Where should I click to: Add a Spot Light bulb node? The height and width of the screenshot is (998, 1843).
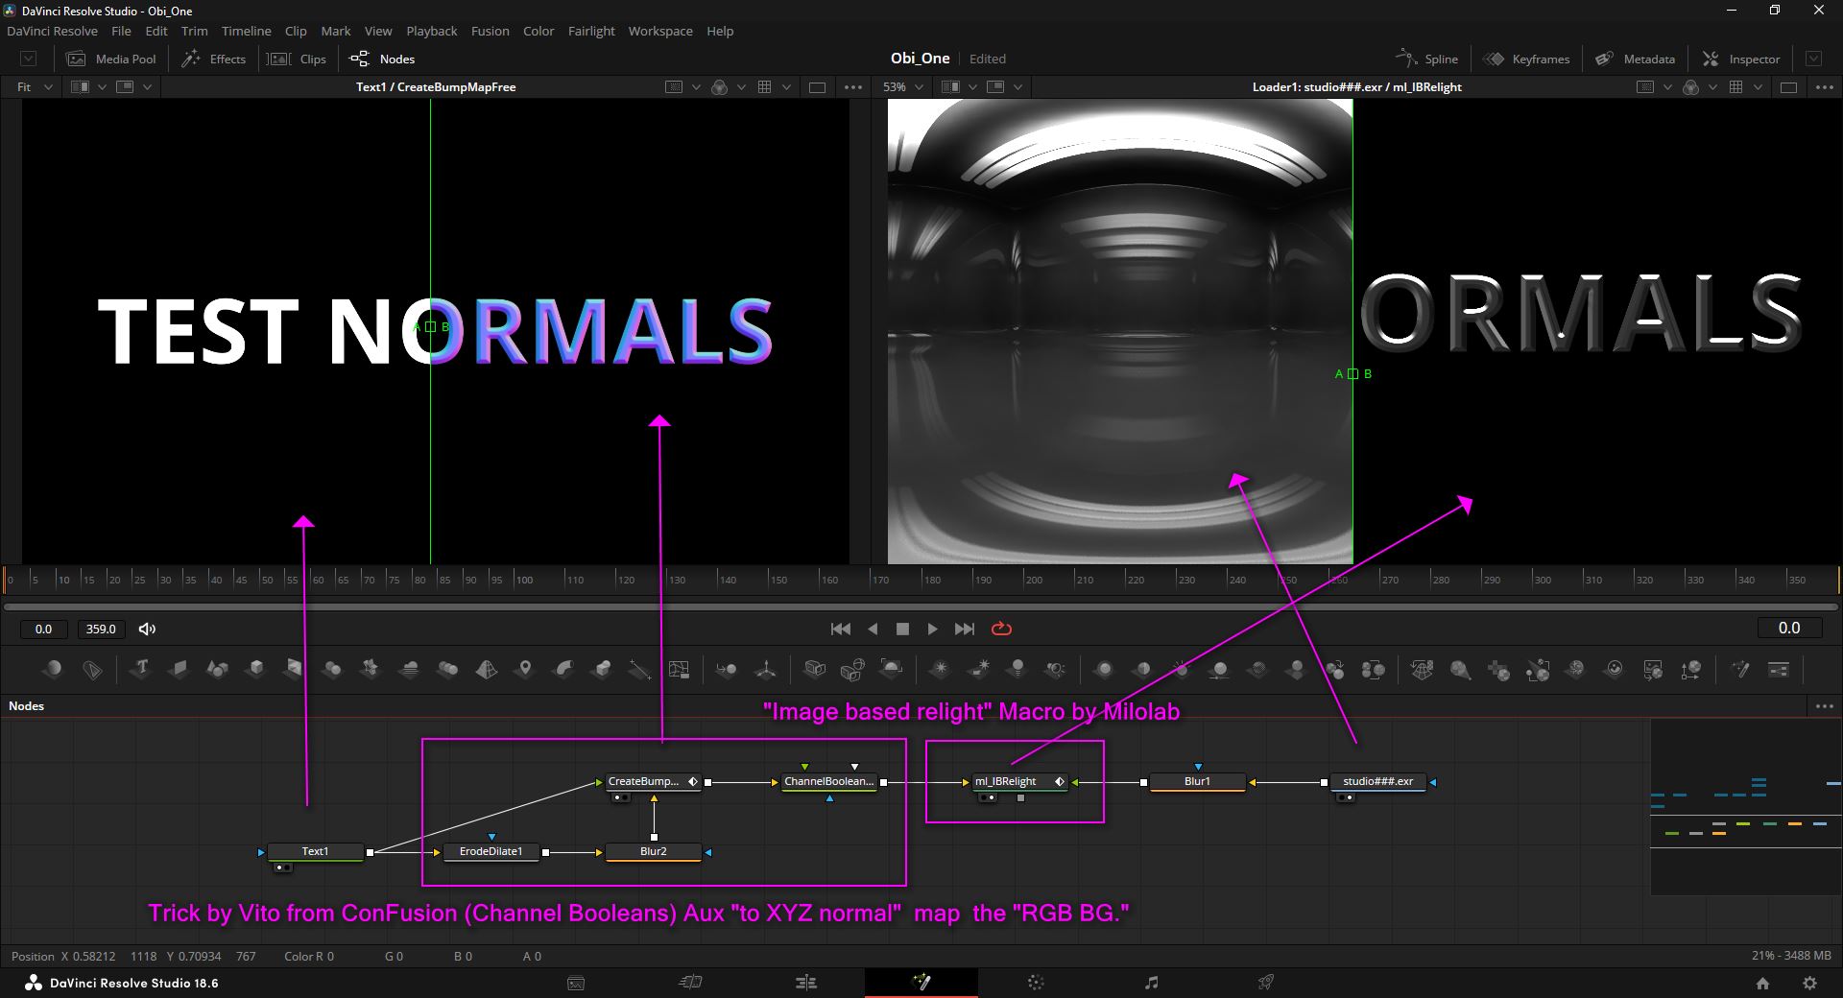(x=1017, y=669)
